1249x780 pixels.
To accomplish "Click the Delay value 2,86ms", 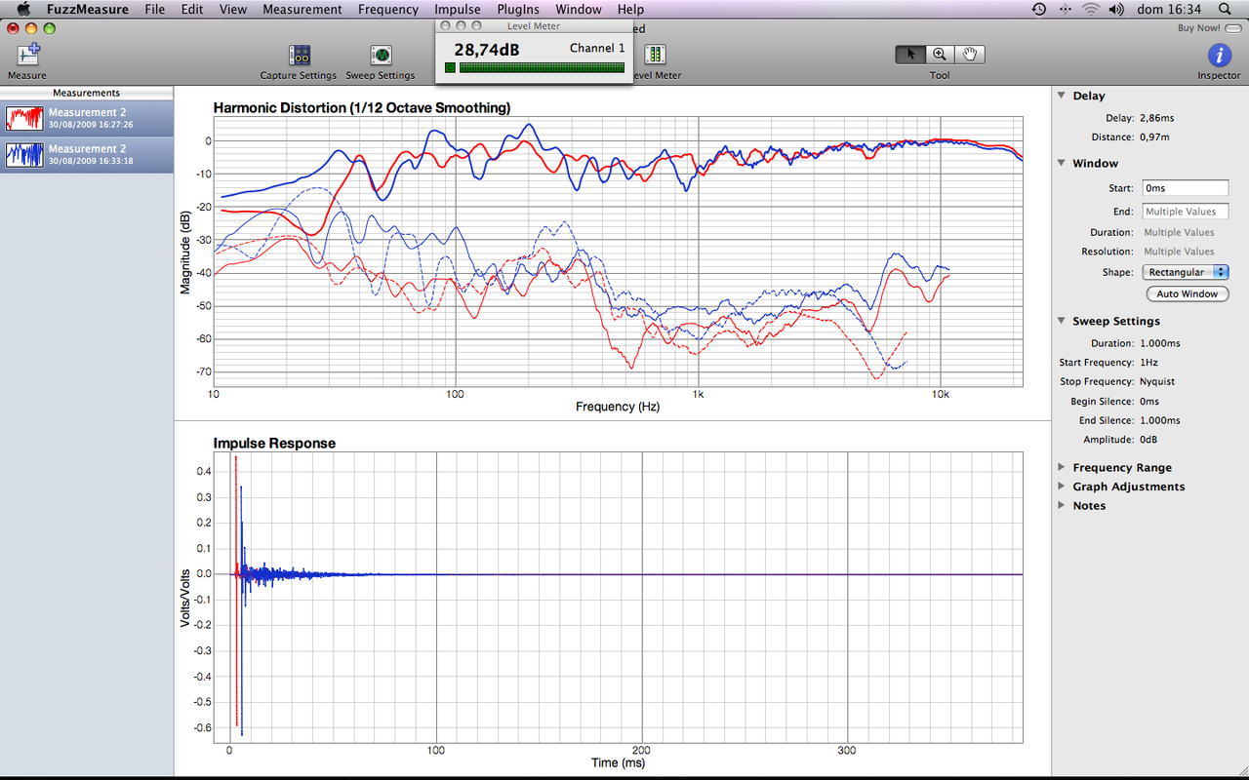I will [1159, 118].
